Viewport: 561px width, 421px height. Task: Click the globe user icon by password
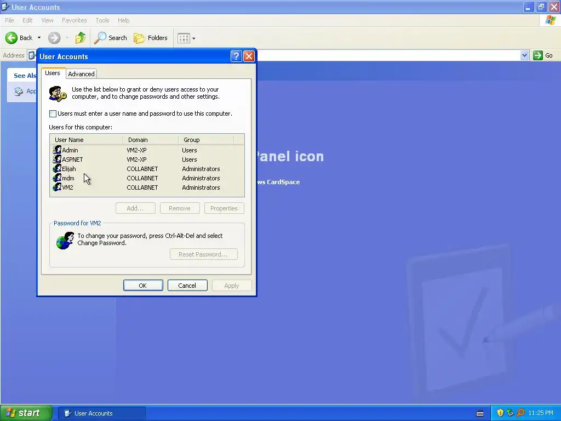tap(65, 240)
